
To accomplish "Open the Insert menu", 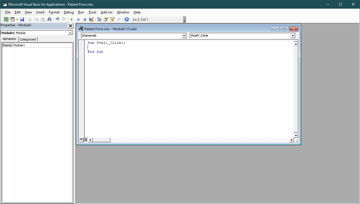I will tap(40, 12).
